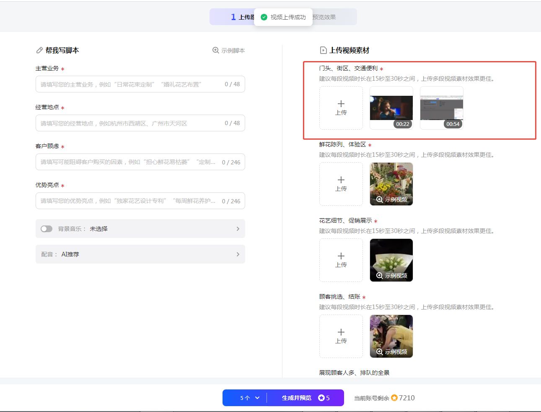Screen dimensions: 541x412
Task: Click upload plus under 顾客挑选、结账
Action: 341,336
